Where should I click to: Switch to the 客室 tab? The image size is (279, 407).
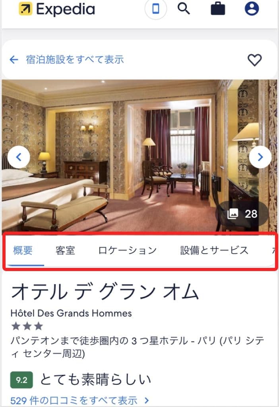(x=65, y=250)
